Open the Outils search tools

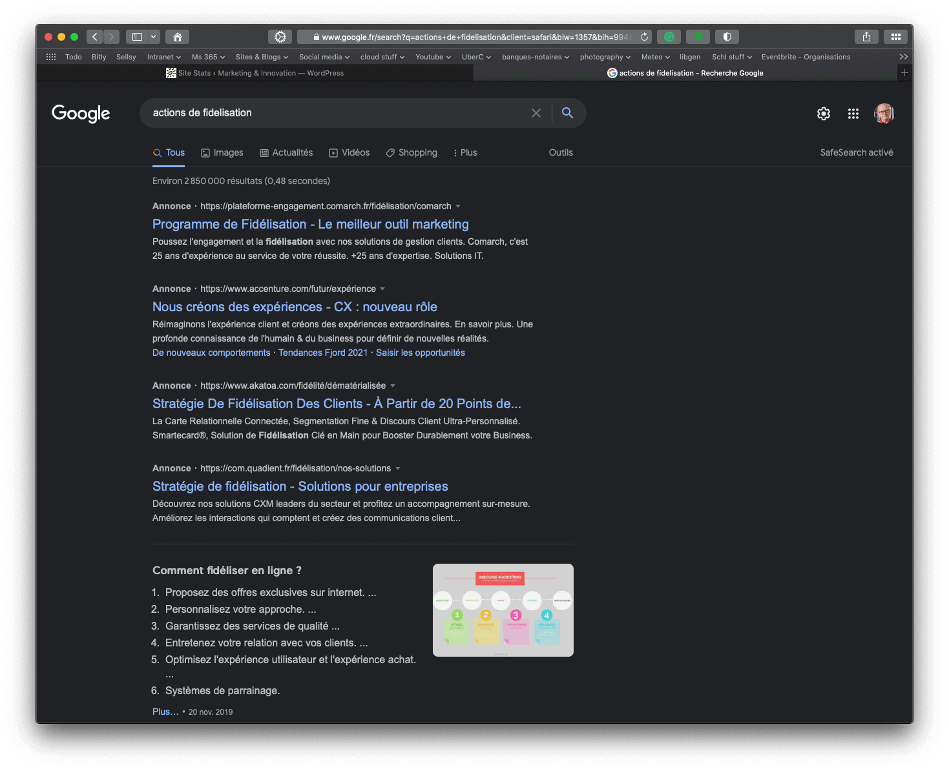(561, 152)
